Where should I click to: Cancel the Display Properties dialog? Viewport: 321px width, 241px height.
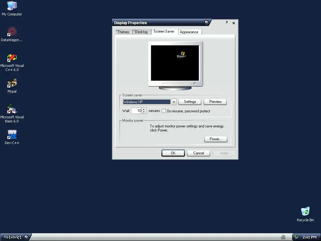tap(198, 153)
